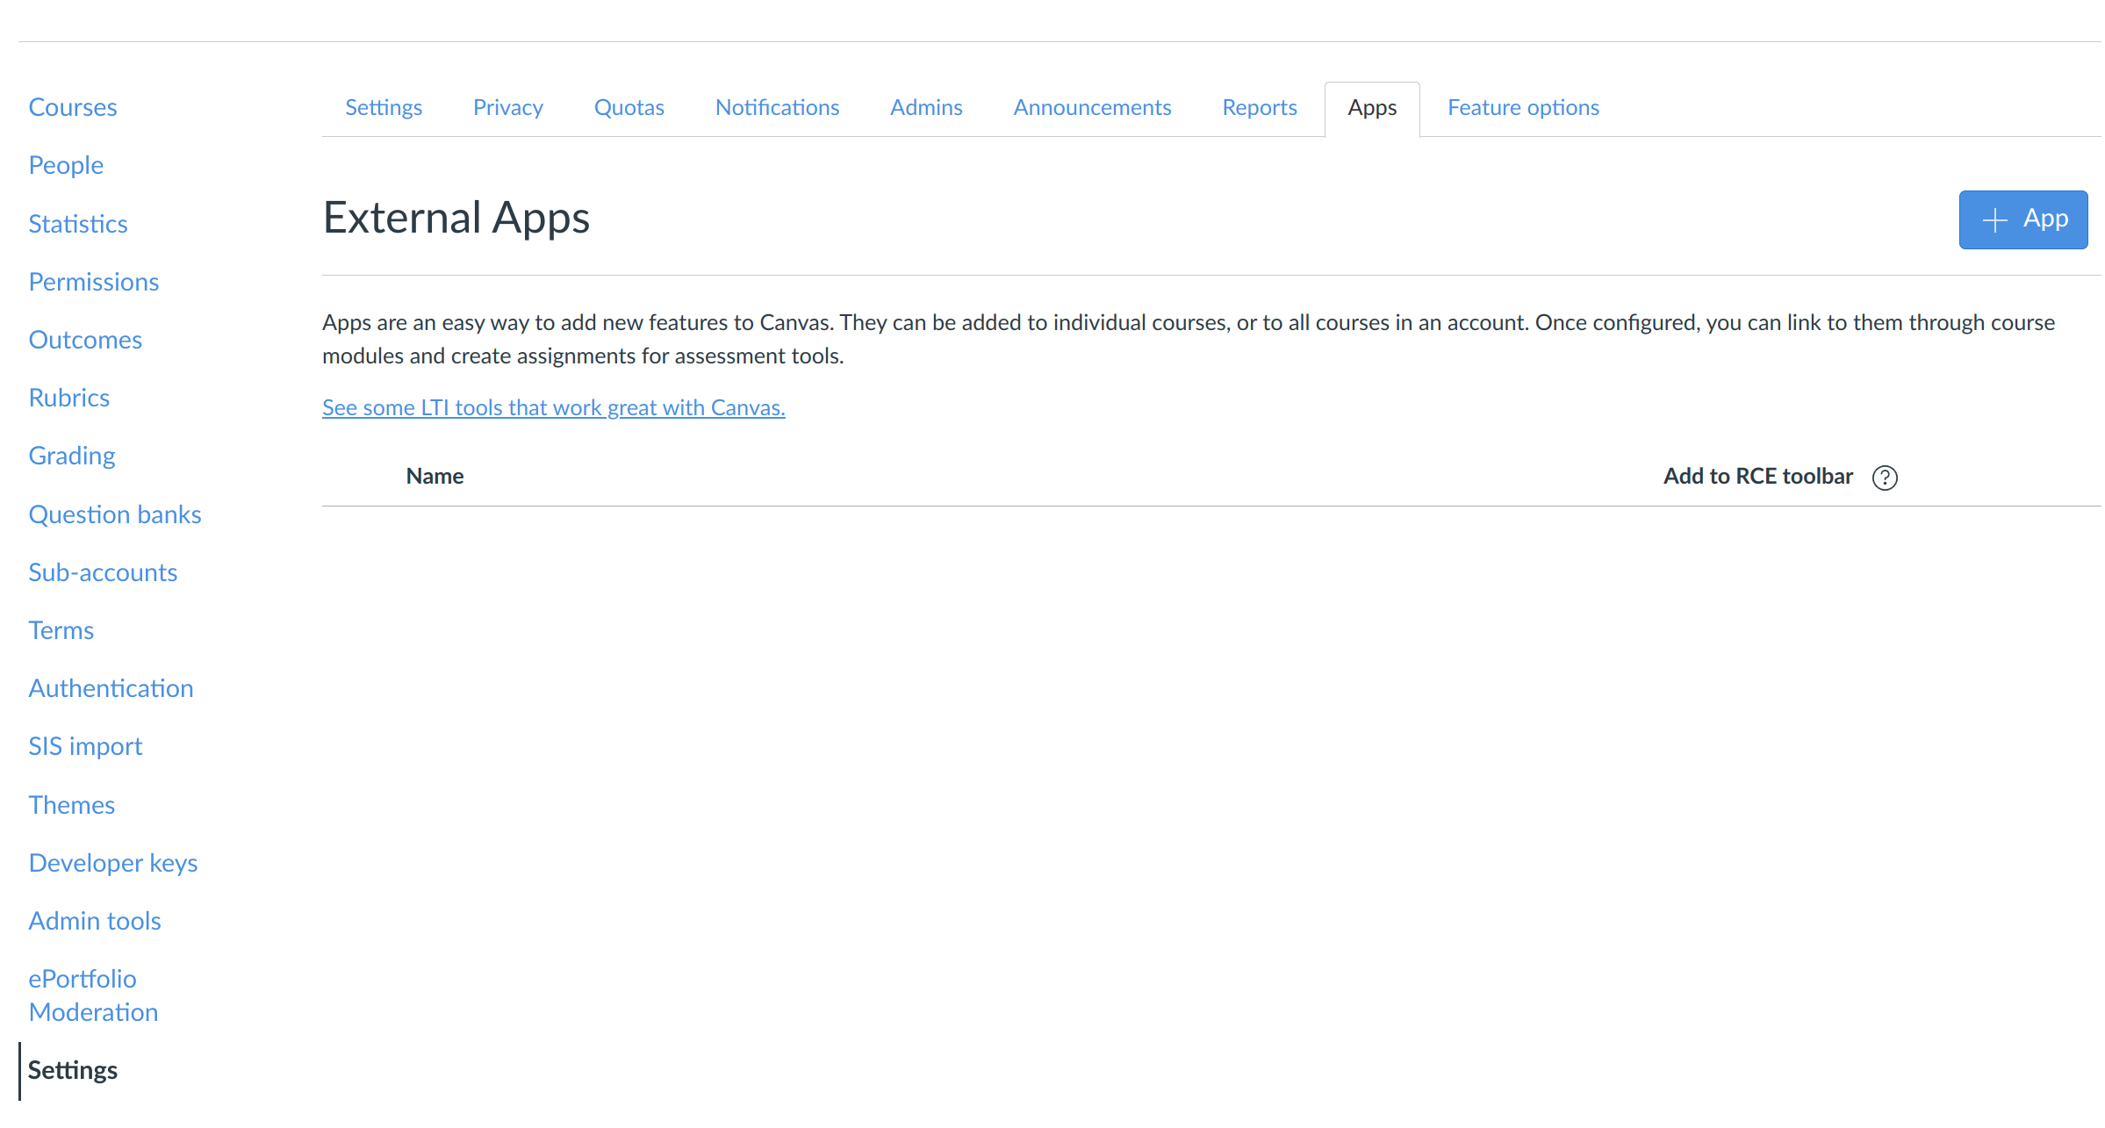Viewport: 2105px width, 1128px height.
Task: Click the plus App button to add an app
Action: point(2022,219)
